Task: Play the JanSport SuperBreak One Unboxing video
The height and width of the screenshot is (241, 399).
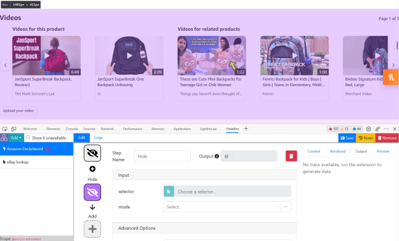Action: point(129,55)
